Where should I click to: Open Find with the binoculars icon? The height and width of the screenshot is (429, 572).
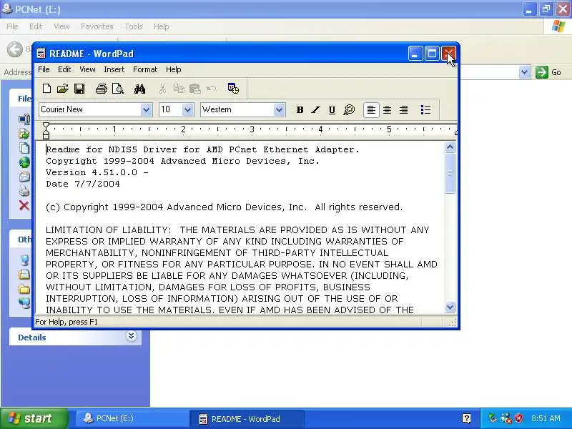(139, 89)
